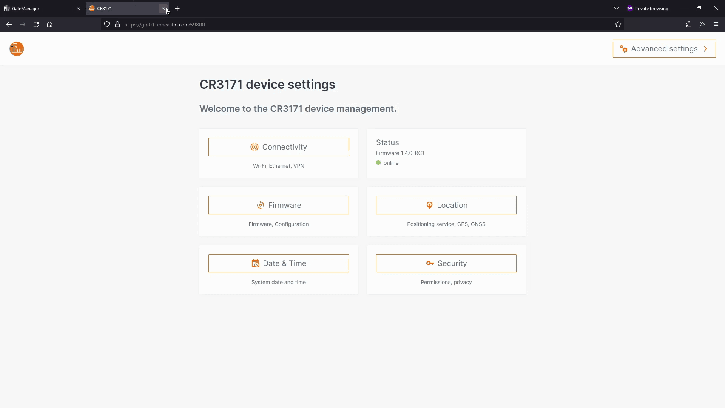
Task: Go to browser home page
Action: (x=49, y=25)
